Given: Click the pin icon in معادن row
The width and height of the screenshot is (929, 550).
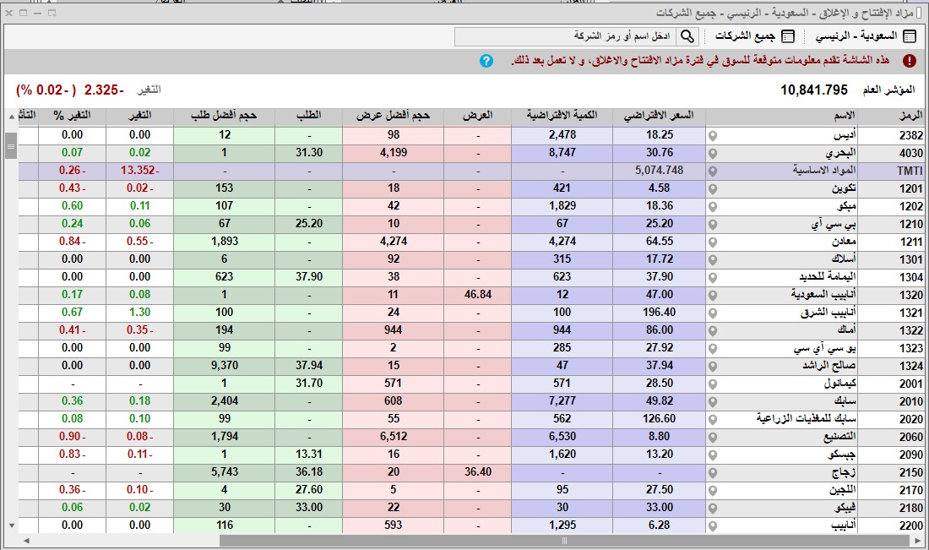Looking at the screenshot, I should [713, 242].
